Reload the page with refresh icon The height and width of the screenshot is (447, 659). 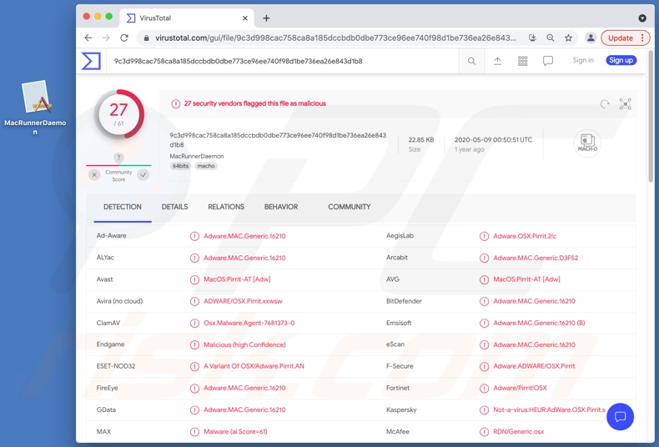[124, 38]
